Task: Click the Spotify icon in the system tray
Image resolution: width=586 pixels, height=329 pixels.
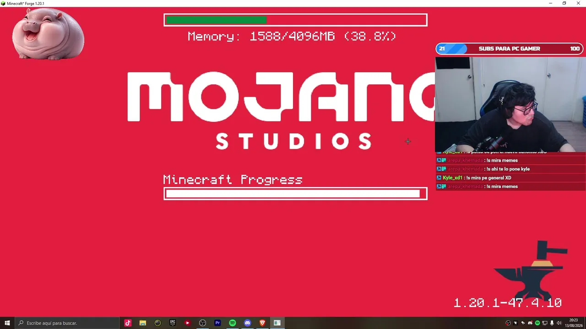Action: point(537,323)
